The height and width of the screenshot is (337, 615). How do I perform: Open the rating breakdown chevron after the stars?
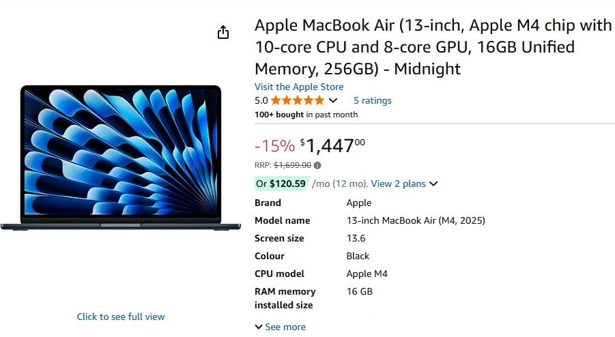[333, 101]
